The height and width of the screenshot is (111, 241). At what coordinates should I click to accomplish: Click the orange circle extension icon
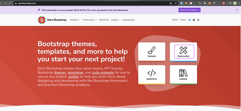(x=209, y=3)
